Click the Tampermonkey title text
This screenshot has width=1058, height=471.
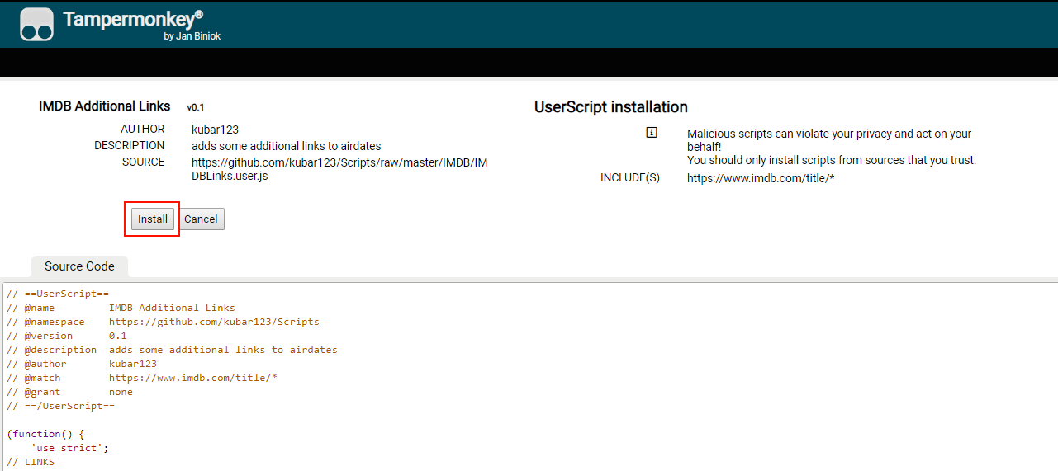(x=132, y=20)
